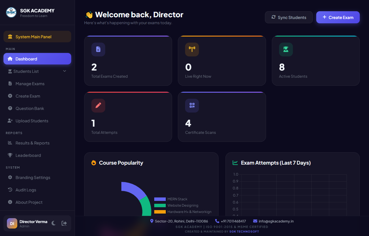Viewport: 369px width, 236px height.
Task: Click the Results & Reports chart icon
Action: coord(10,143)
